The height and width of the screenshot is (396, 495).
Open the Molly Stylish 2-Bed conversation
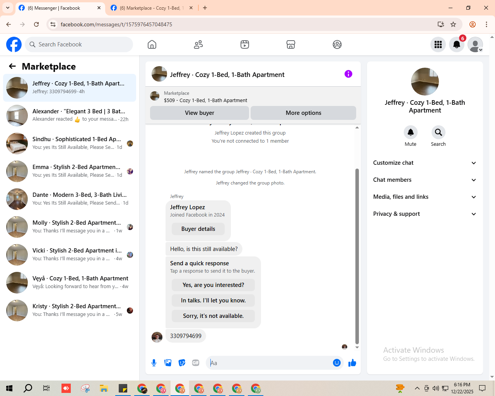tap(70, 227)
